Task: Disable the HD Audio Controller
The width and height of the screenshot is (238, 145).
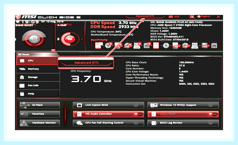Action: 108,114
